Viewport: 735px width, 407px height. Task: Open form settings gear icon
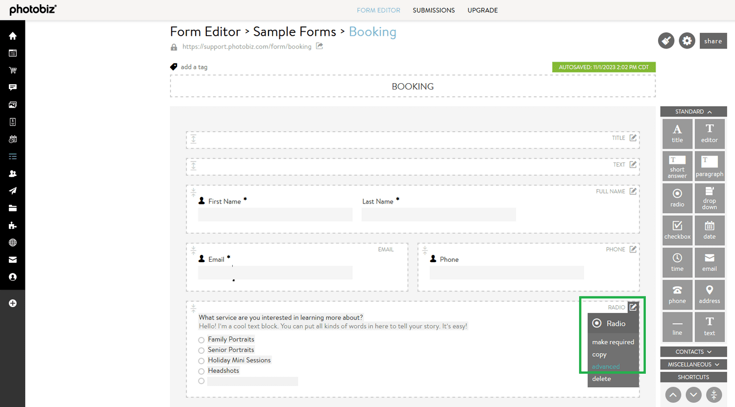(687, 41)
